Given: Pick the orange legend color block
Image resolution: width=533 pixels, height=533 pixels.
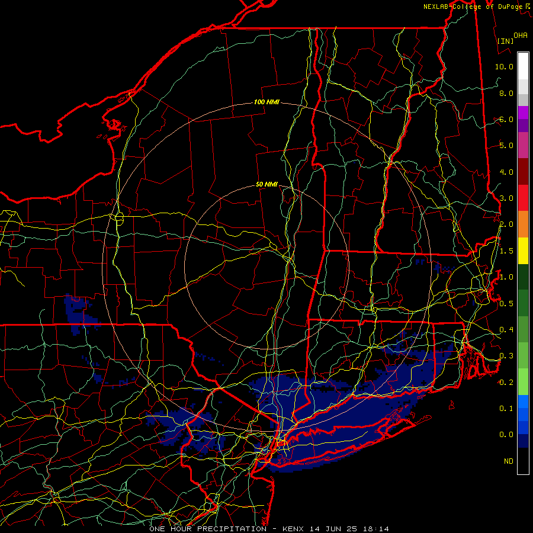Looking at the screenshot, I should (x=523, y=224).
